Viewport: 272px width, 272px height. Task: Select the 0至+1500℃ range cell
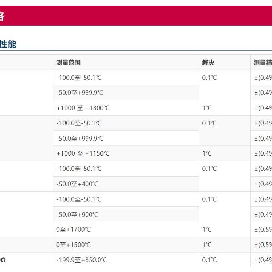tap(126, 245)
